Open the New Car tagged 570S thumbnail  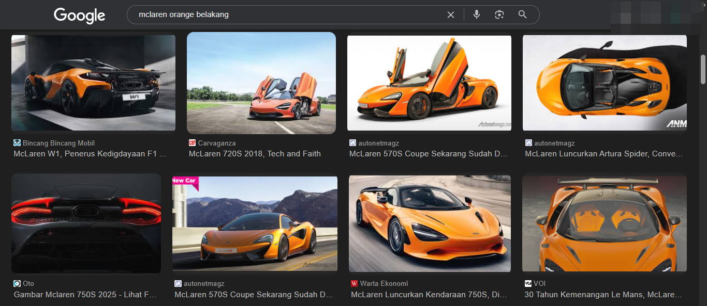tap(255, 223)
